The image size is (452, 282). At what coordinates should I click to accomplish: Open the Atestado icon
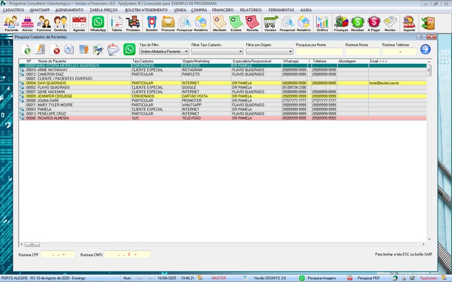[219, 23]
